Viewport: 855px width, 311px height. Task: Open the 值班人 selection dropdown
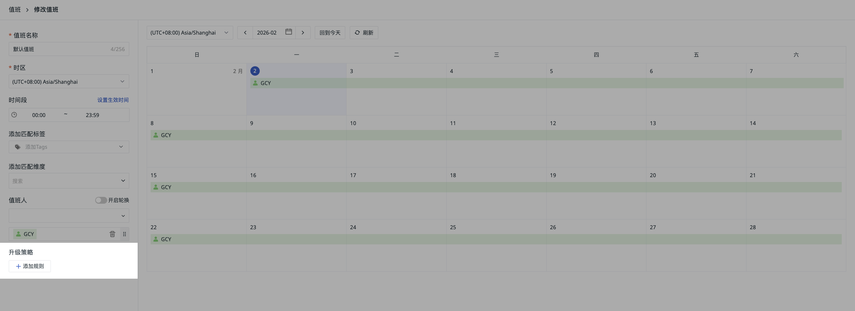tap(69, 216)
